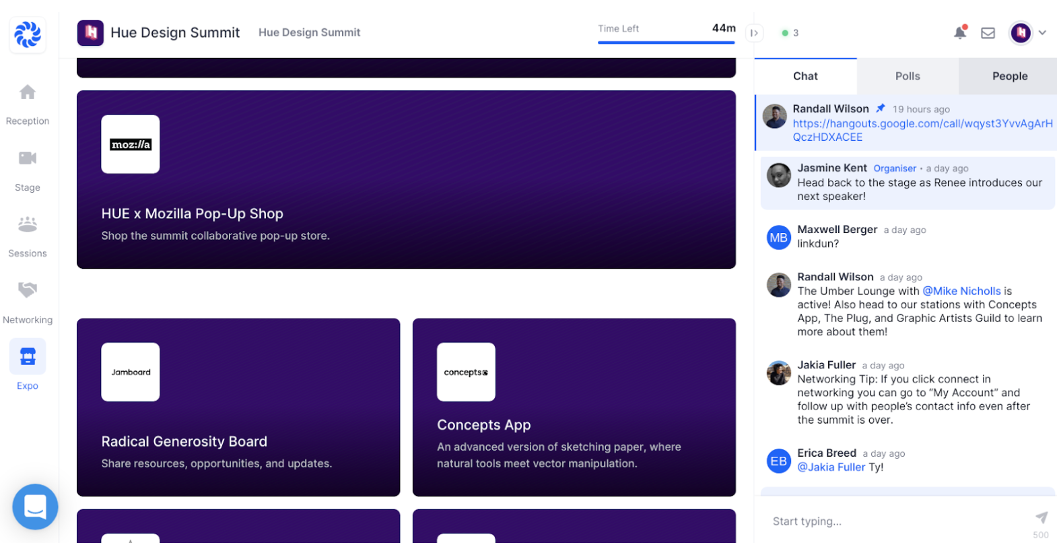
Task: Open the HUE x Mozilla Pop-Up Shop booth
Action: point(406,180)
